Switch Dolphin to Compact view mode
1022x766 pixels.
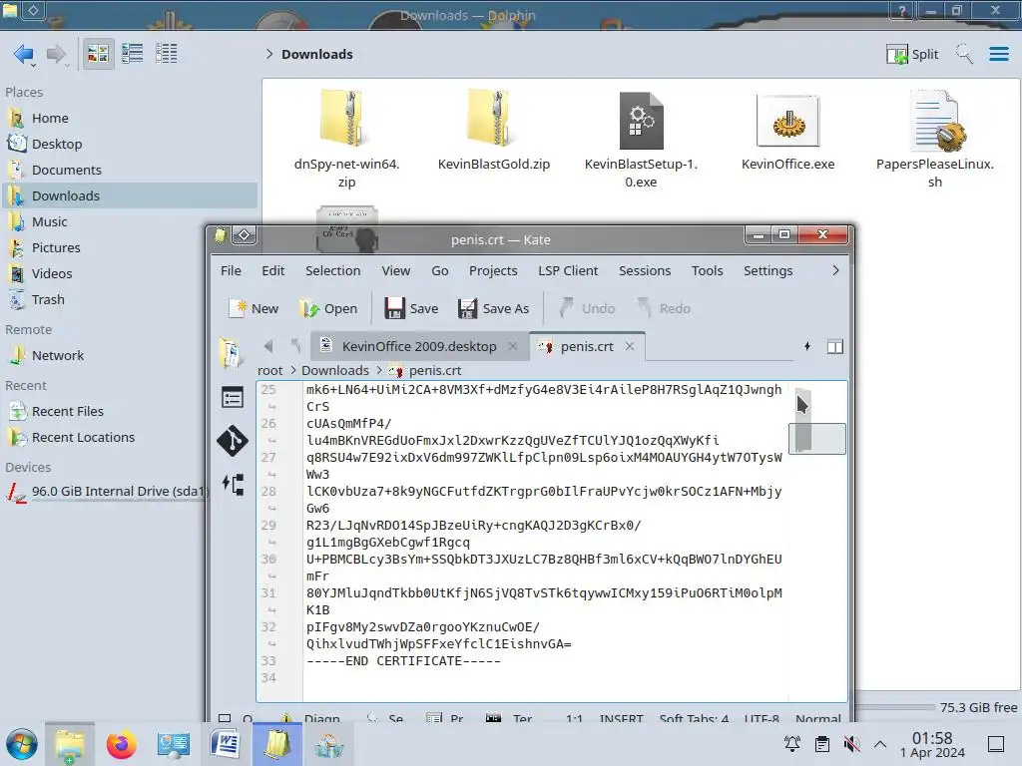click(133, 54)
